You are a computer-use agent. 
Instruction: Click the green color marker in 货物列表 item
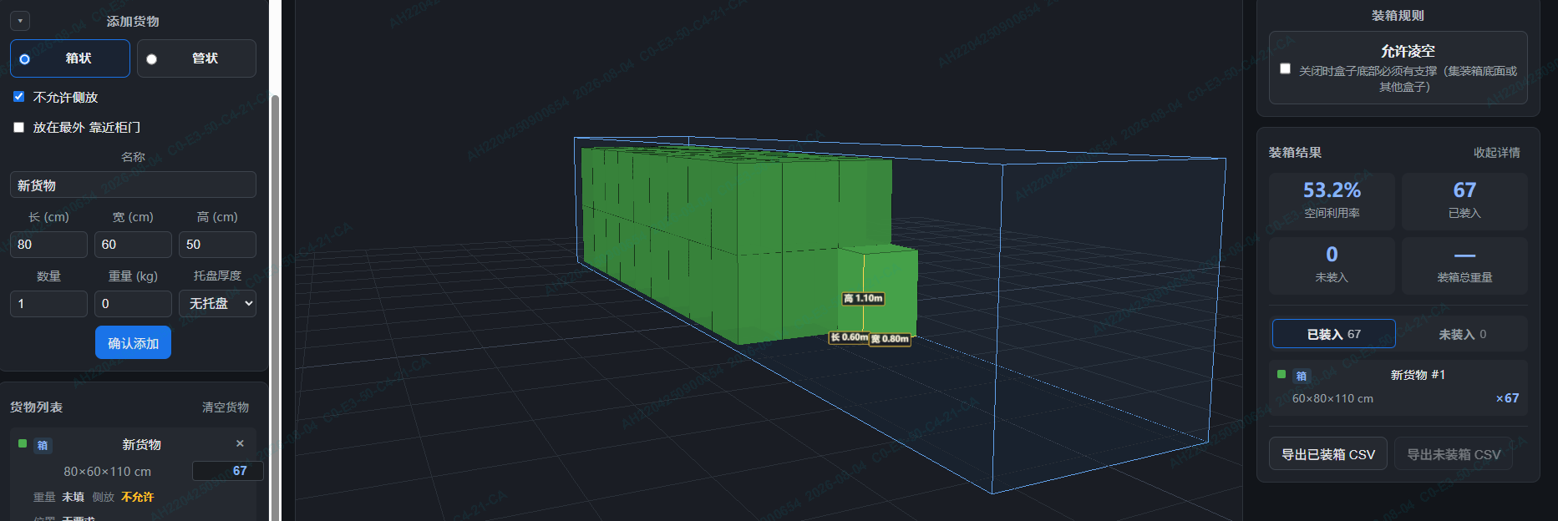point(23,443)
